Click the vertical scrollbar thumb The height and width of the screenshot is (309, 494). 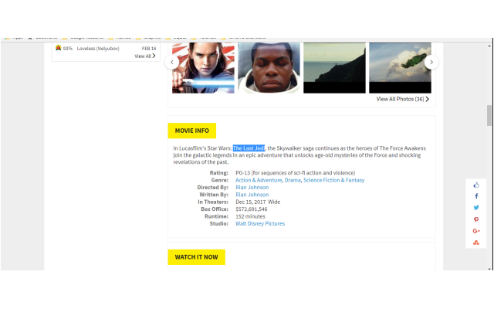[489, 115]
